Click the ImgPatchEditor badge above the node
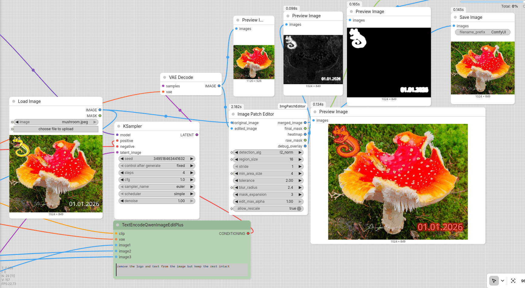This screenshot has height=288, width=525. pos(292,106)
